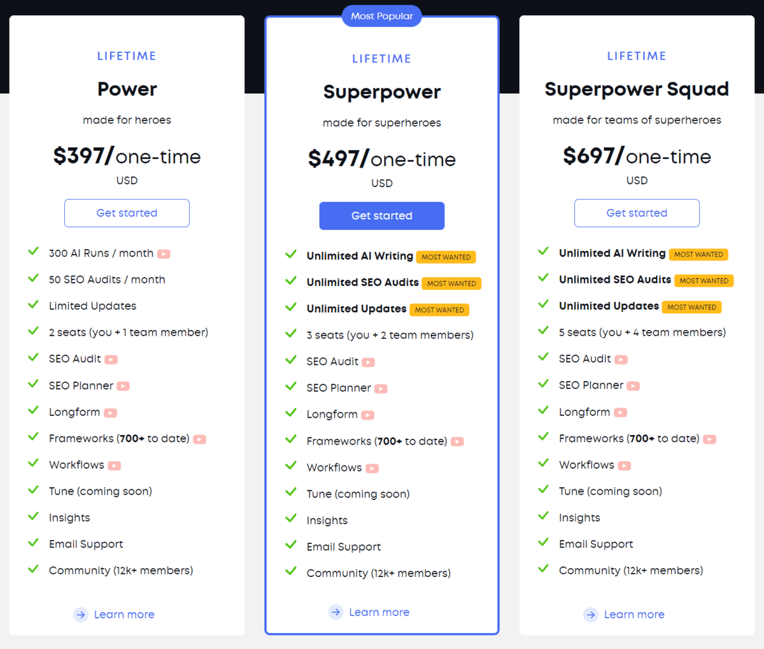Viewport: 764px width, 649px height.
Task: Play SEO Audit video in Superpower Squad plan
Action: tap(621, 359)
